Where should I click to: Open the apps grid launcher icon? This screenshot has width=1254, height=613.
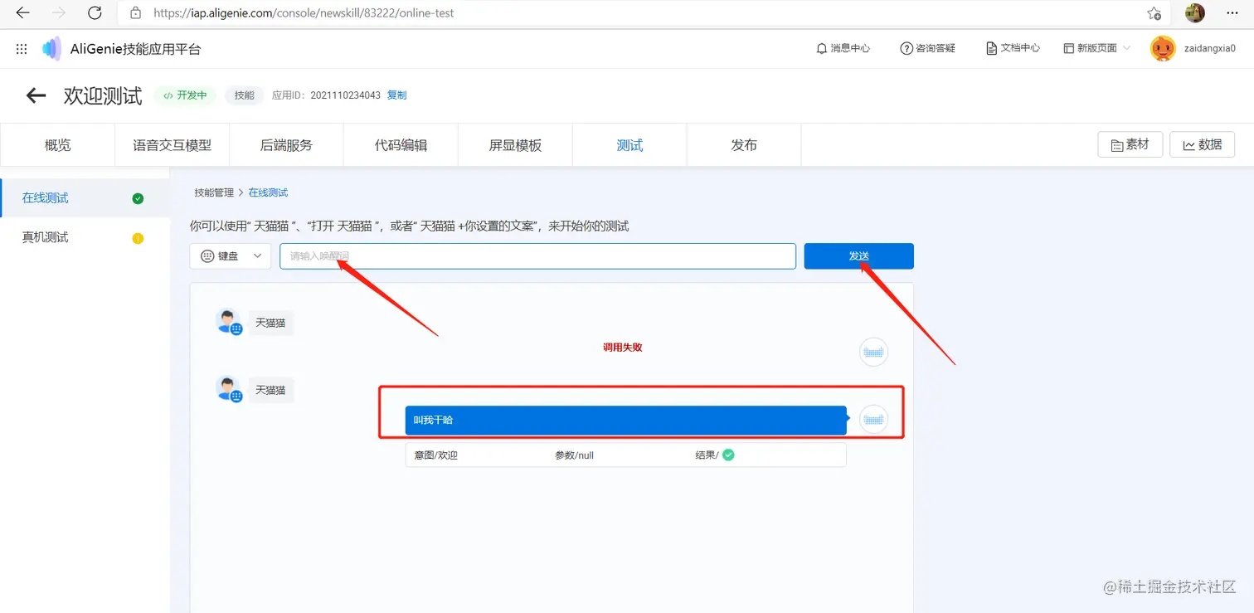pos(22,49)
